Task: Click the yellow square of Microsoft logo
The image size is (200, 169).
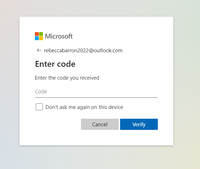Action: click(41, 38)
